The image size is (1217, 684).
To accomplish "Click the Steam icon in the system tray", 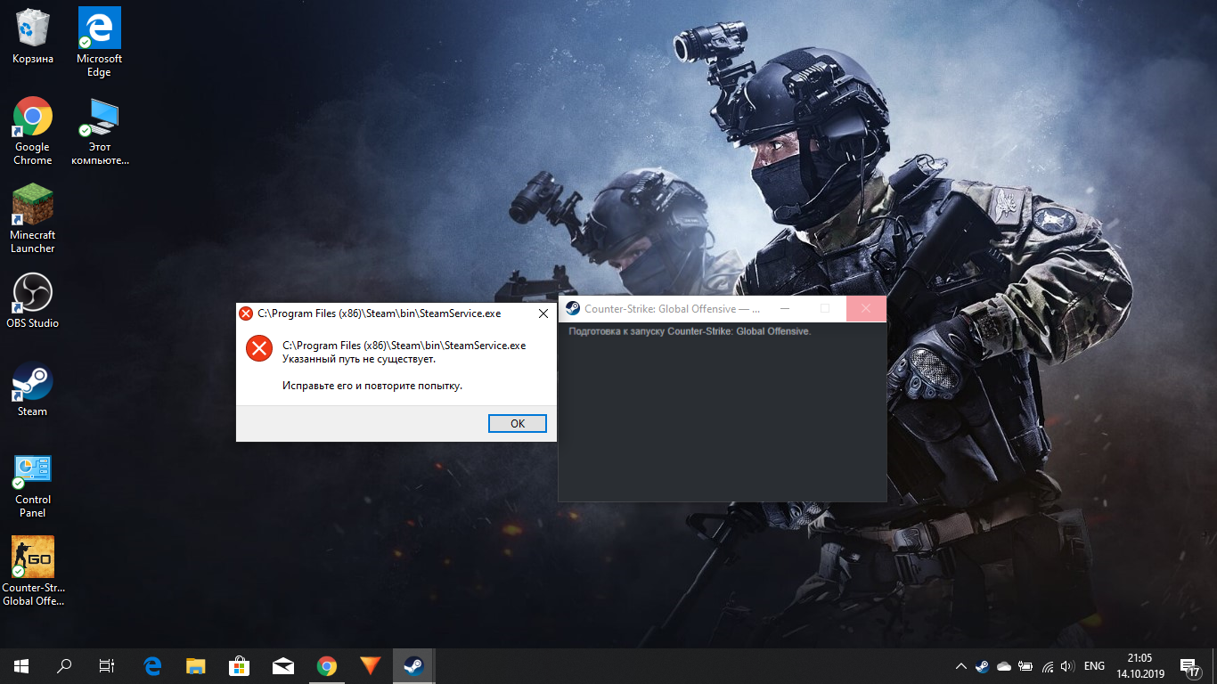I will [x=982, y=666].
